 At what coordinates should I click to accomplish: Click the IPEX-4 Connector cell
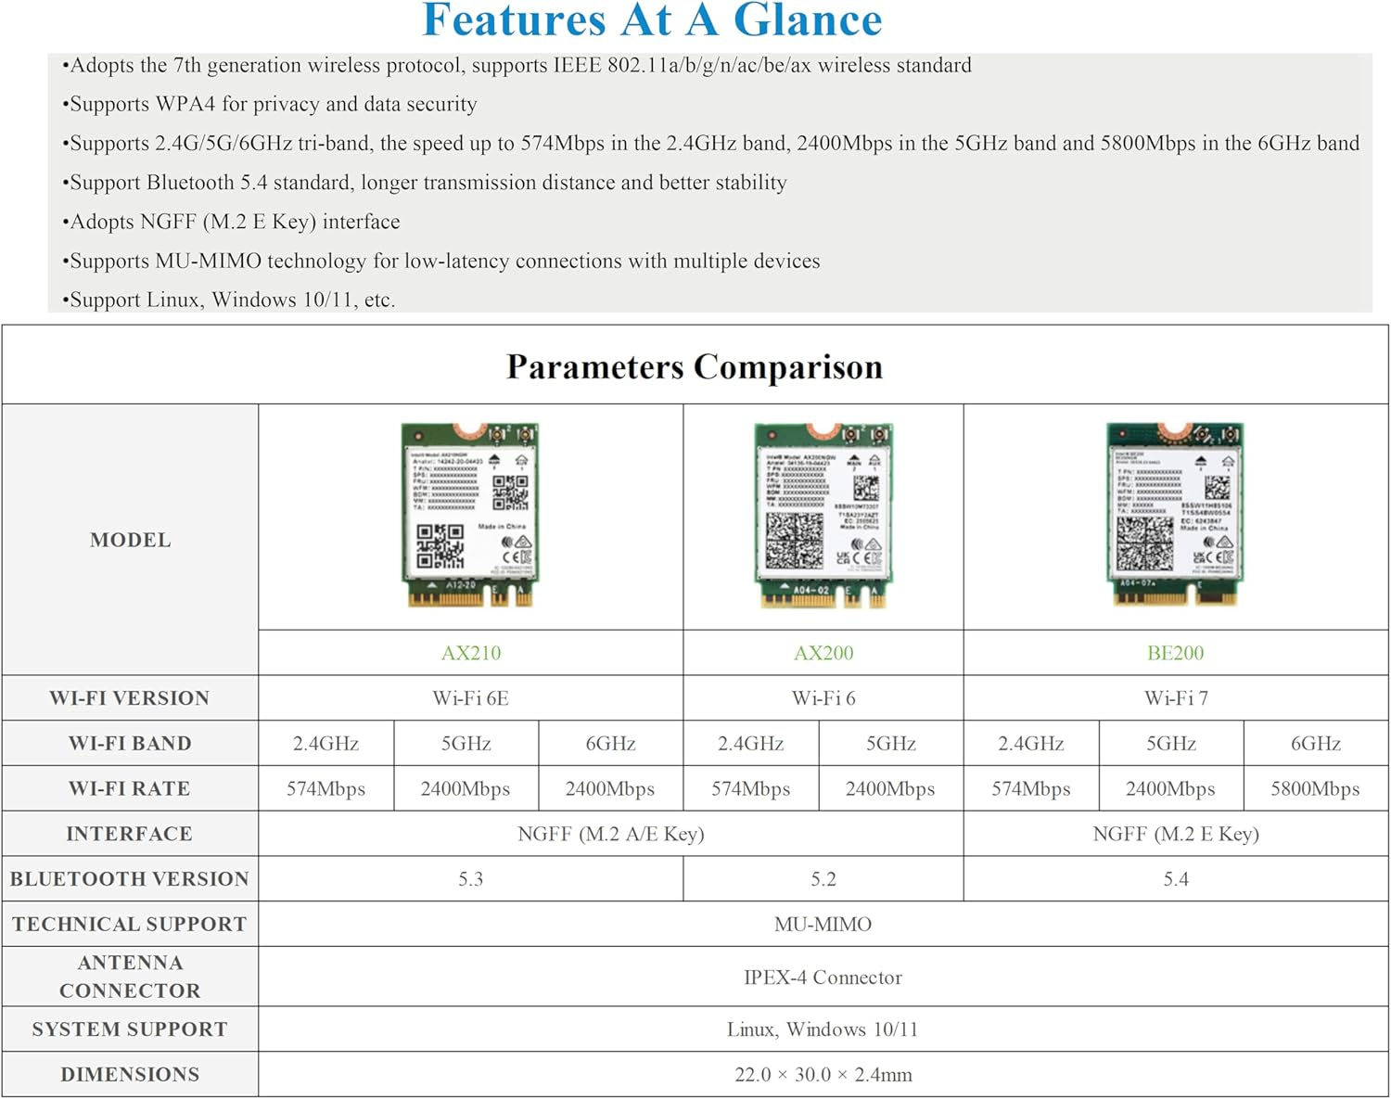(823, 978)
